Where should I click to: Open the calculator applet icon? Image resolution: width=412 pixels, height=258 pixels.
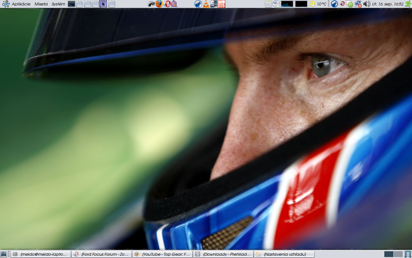pos(268,4)
